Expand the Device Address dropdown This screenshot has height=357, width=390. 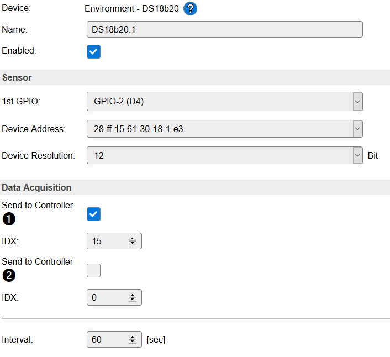click(x=225, y=129)
